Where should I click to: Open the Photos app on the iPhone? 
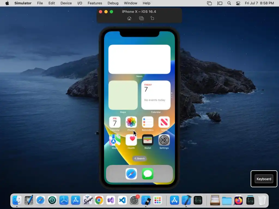point(131,122)
